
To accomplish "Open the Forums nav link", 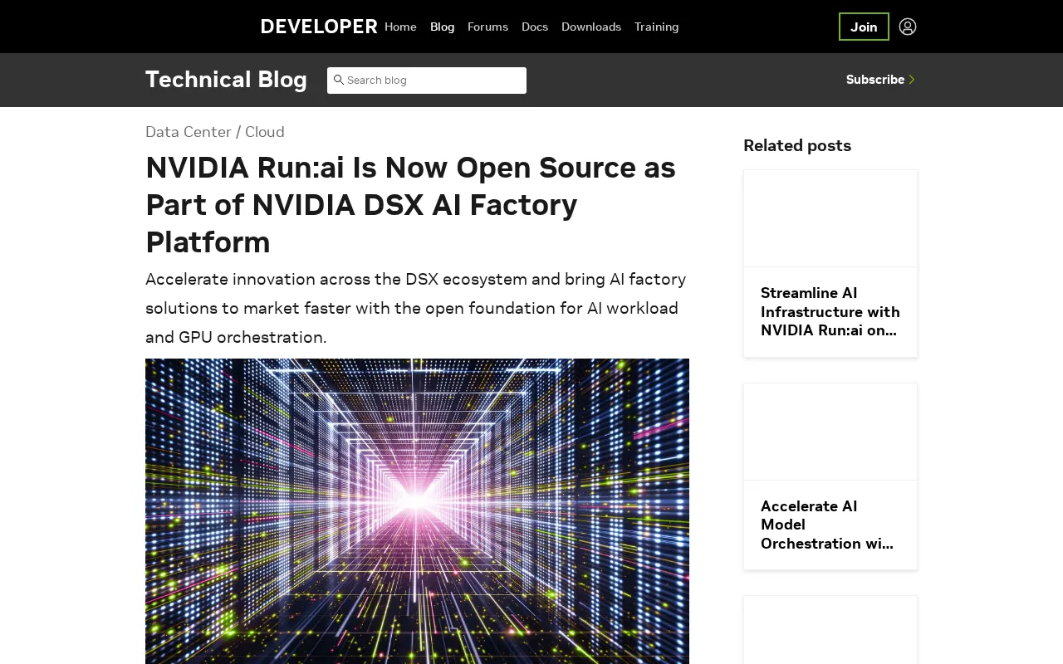I will [x=487, y=27].
